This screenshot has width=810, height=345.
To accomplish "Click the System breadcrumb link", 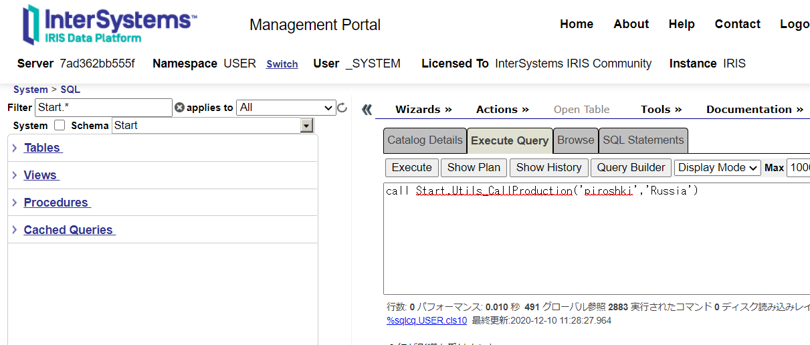I will click(30, 90).
